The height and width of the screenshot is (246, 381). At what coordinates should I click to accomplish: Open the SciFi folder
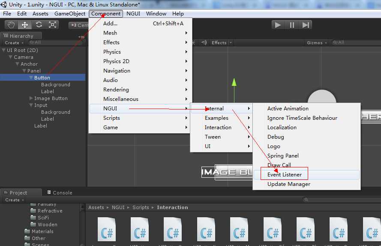pos(40,218)
